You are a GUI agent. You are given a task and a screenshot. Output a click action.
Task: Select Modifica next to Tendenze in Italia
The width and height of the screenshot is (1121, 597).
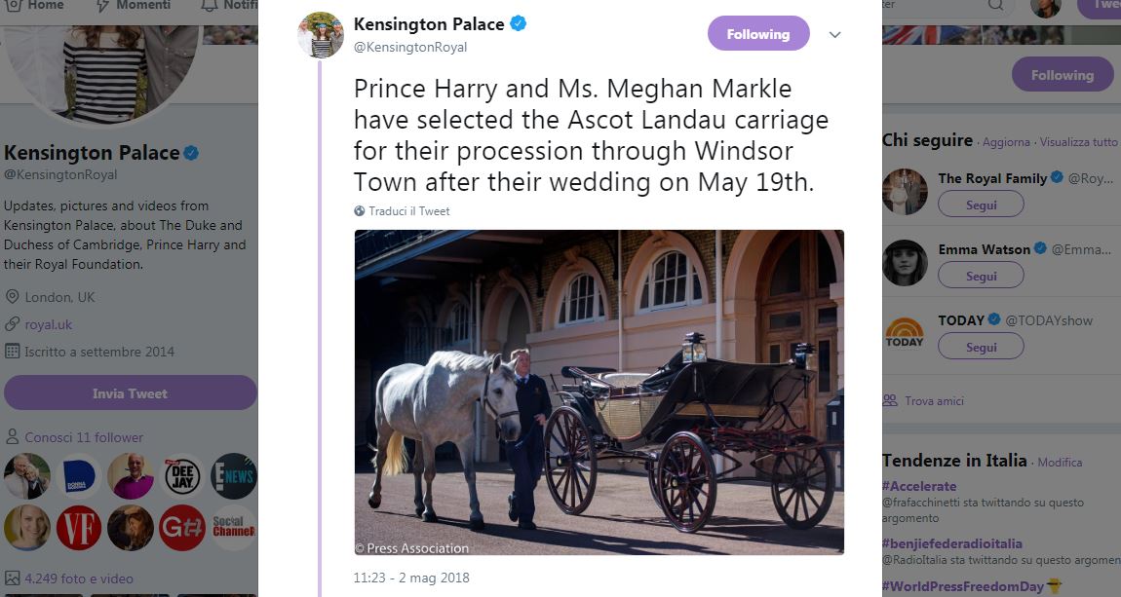(1060, 462)
